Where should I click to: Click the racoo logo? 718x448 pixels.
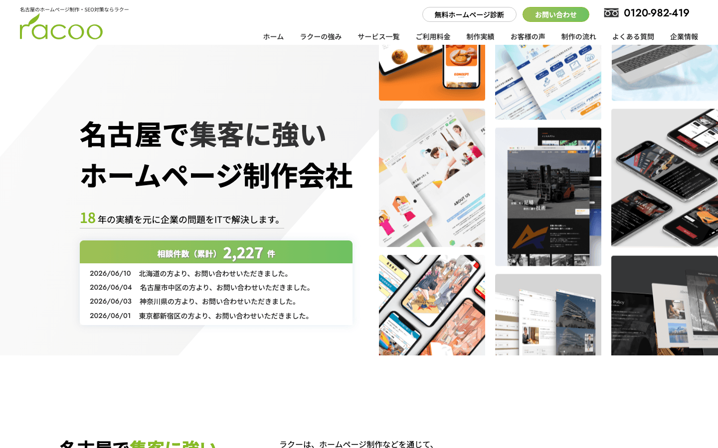point(61,27)
